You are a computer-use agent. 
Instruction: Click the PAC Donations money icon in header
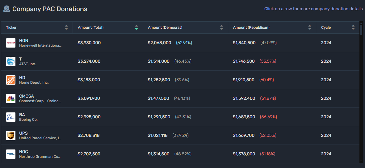7,9
